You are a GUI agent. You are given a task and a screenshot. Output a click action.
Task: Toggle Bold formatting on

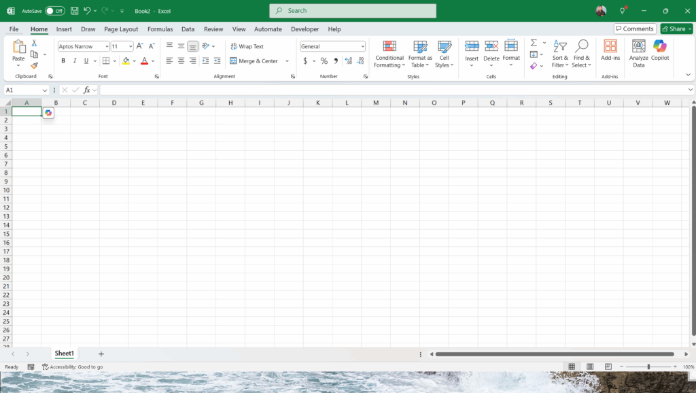click(x=63, y=61)
